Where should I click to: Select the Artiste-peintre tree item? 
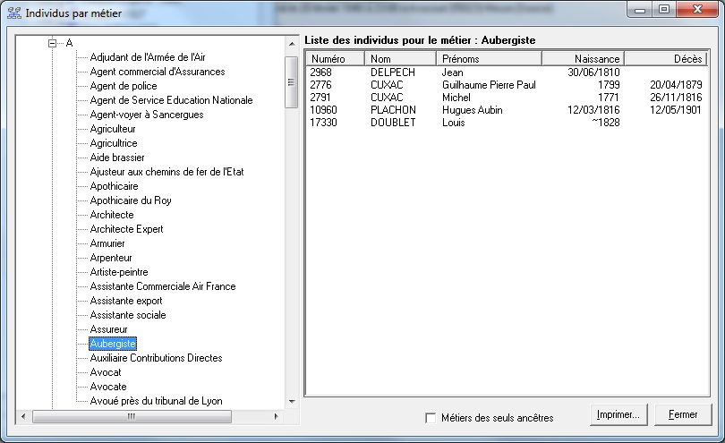point(119,272)
